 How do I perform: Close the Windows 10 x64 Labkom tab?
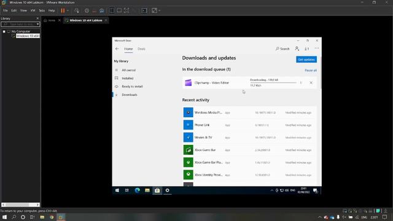pyautogui.click(x=106, y=20)
